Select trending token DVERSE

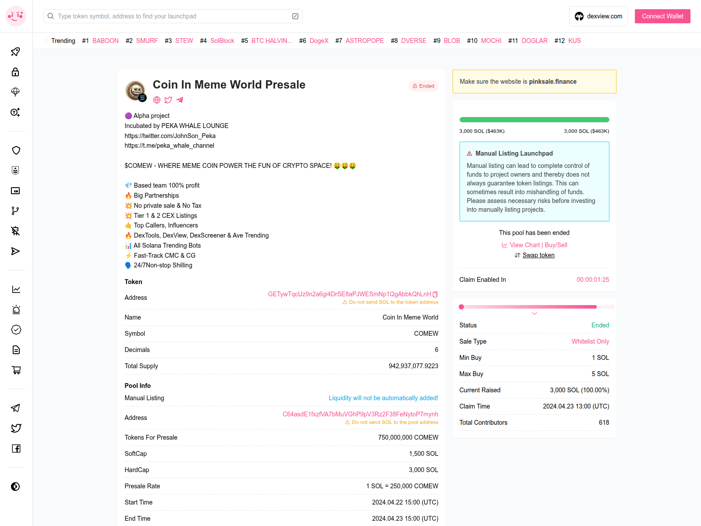[414, 41]
